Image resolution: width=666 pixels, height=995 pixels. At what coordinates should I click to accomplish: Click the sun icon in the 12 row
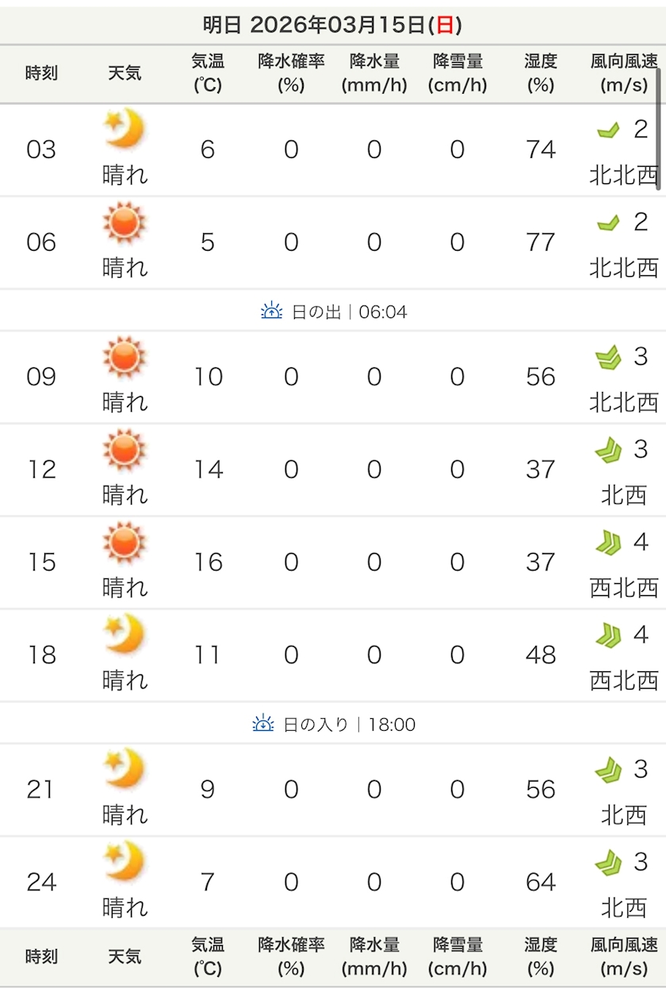(x=124, y=449)
